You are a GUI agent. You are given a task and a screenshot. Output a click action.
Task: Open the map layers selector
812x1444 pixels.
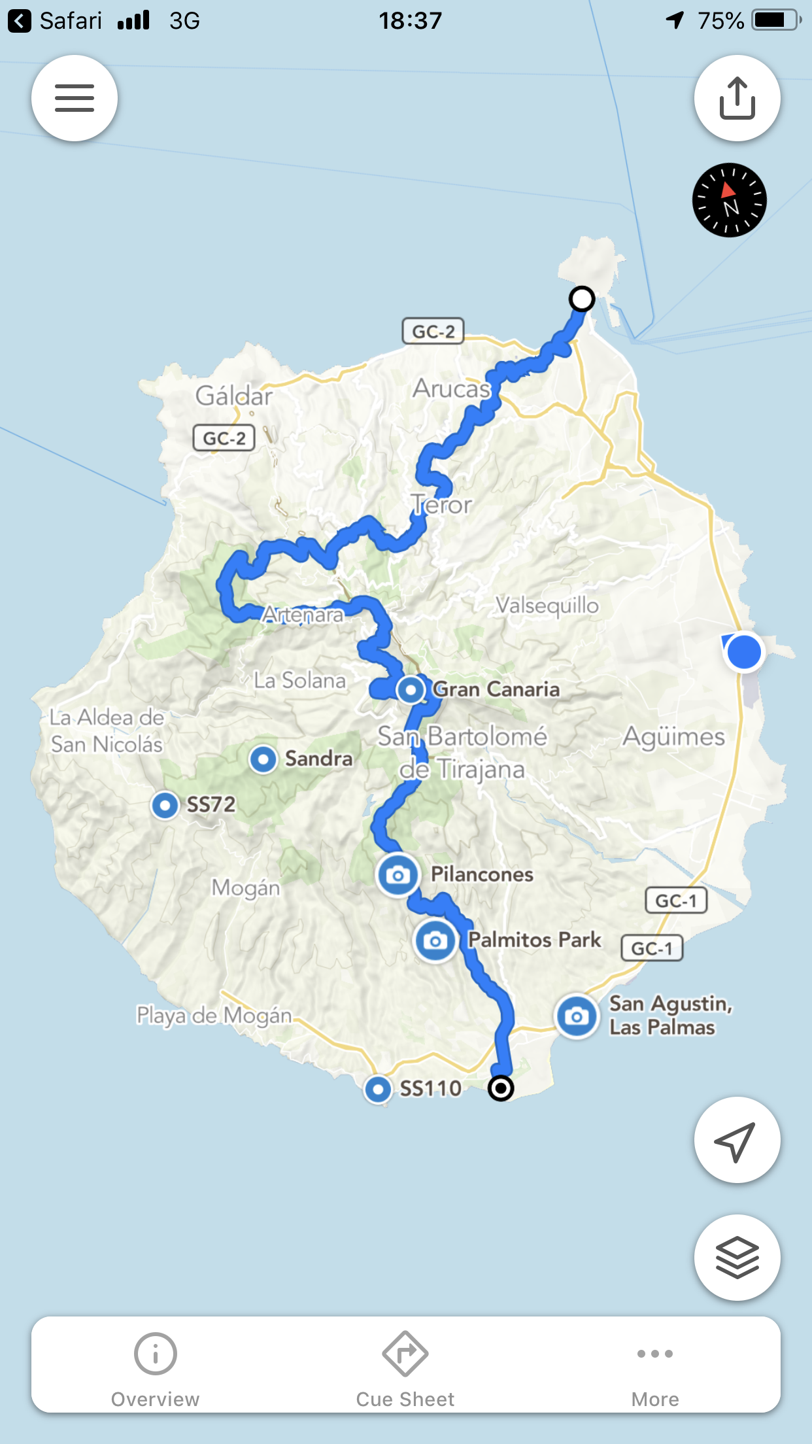coord(737,1258)
